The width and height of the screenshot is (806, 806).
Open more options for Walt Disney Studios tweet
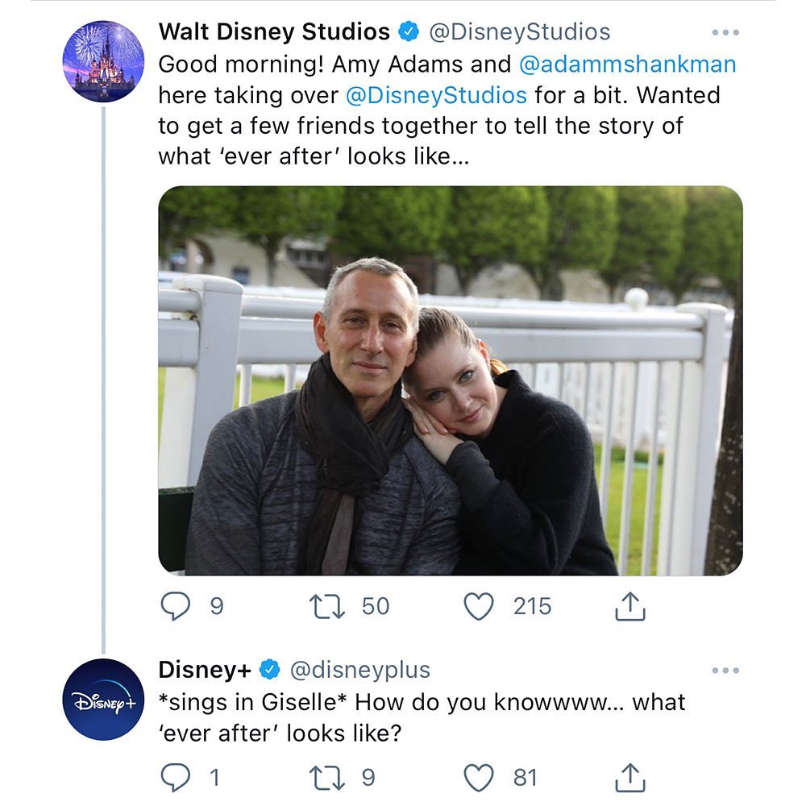click(x=725, y=33)
